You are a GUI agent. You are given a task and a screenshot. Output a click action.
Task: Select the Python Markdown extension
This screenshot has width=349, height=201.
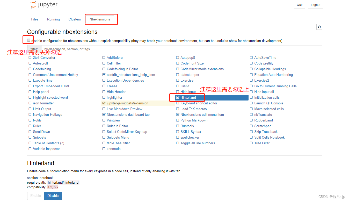tap(194, 120)
